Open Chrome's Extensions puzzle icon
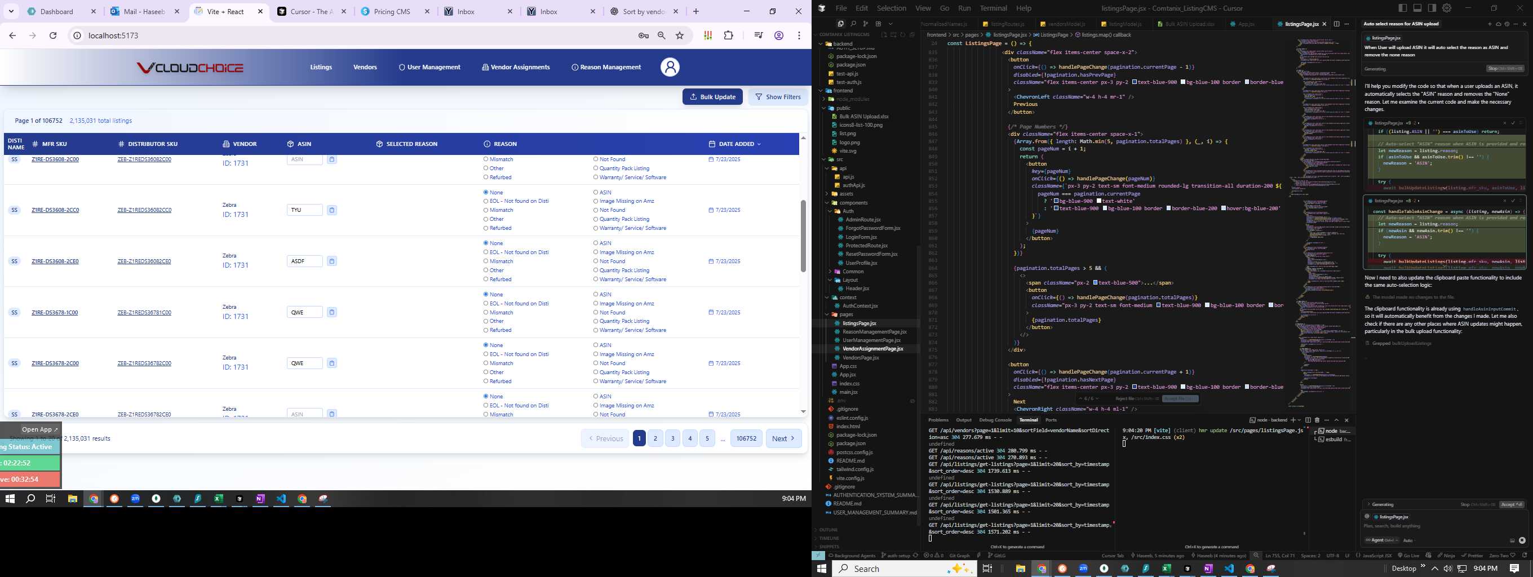1533x577 pixels. point(728,35)
